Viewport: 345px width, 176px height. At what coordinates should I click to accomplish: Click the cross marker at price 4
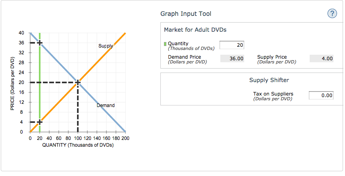[40, 122]
